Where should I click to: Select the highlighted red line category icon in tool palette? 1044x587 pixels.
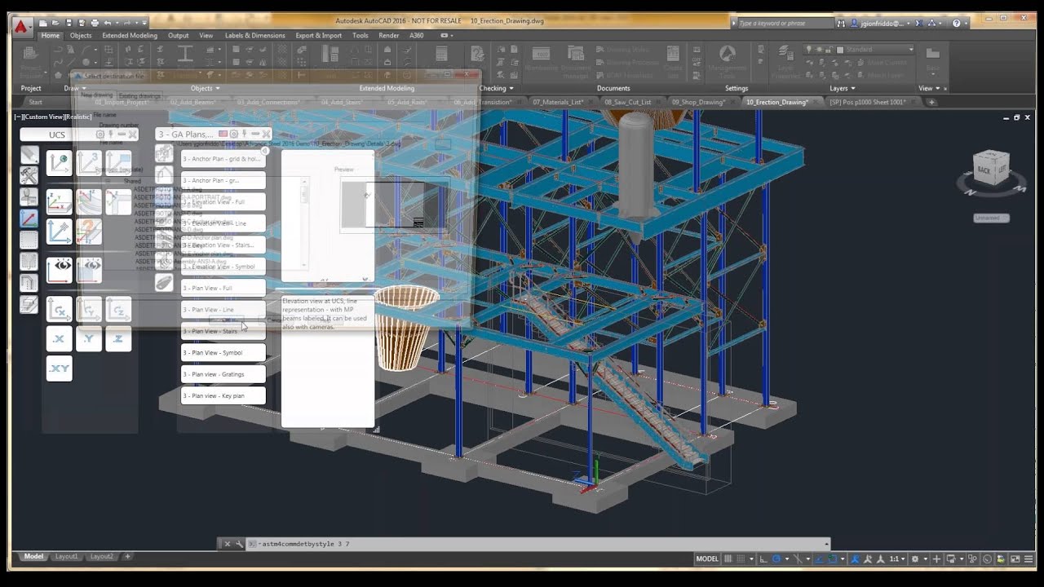[29, 218]
